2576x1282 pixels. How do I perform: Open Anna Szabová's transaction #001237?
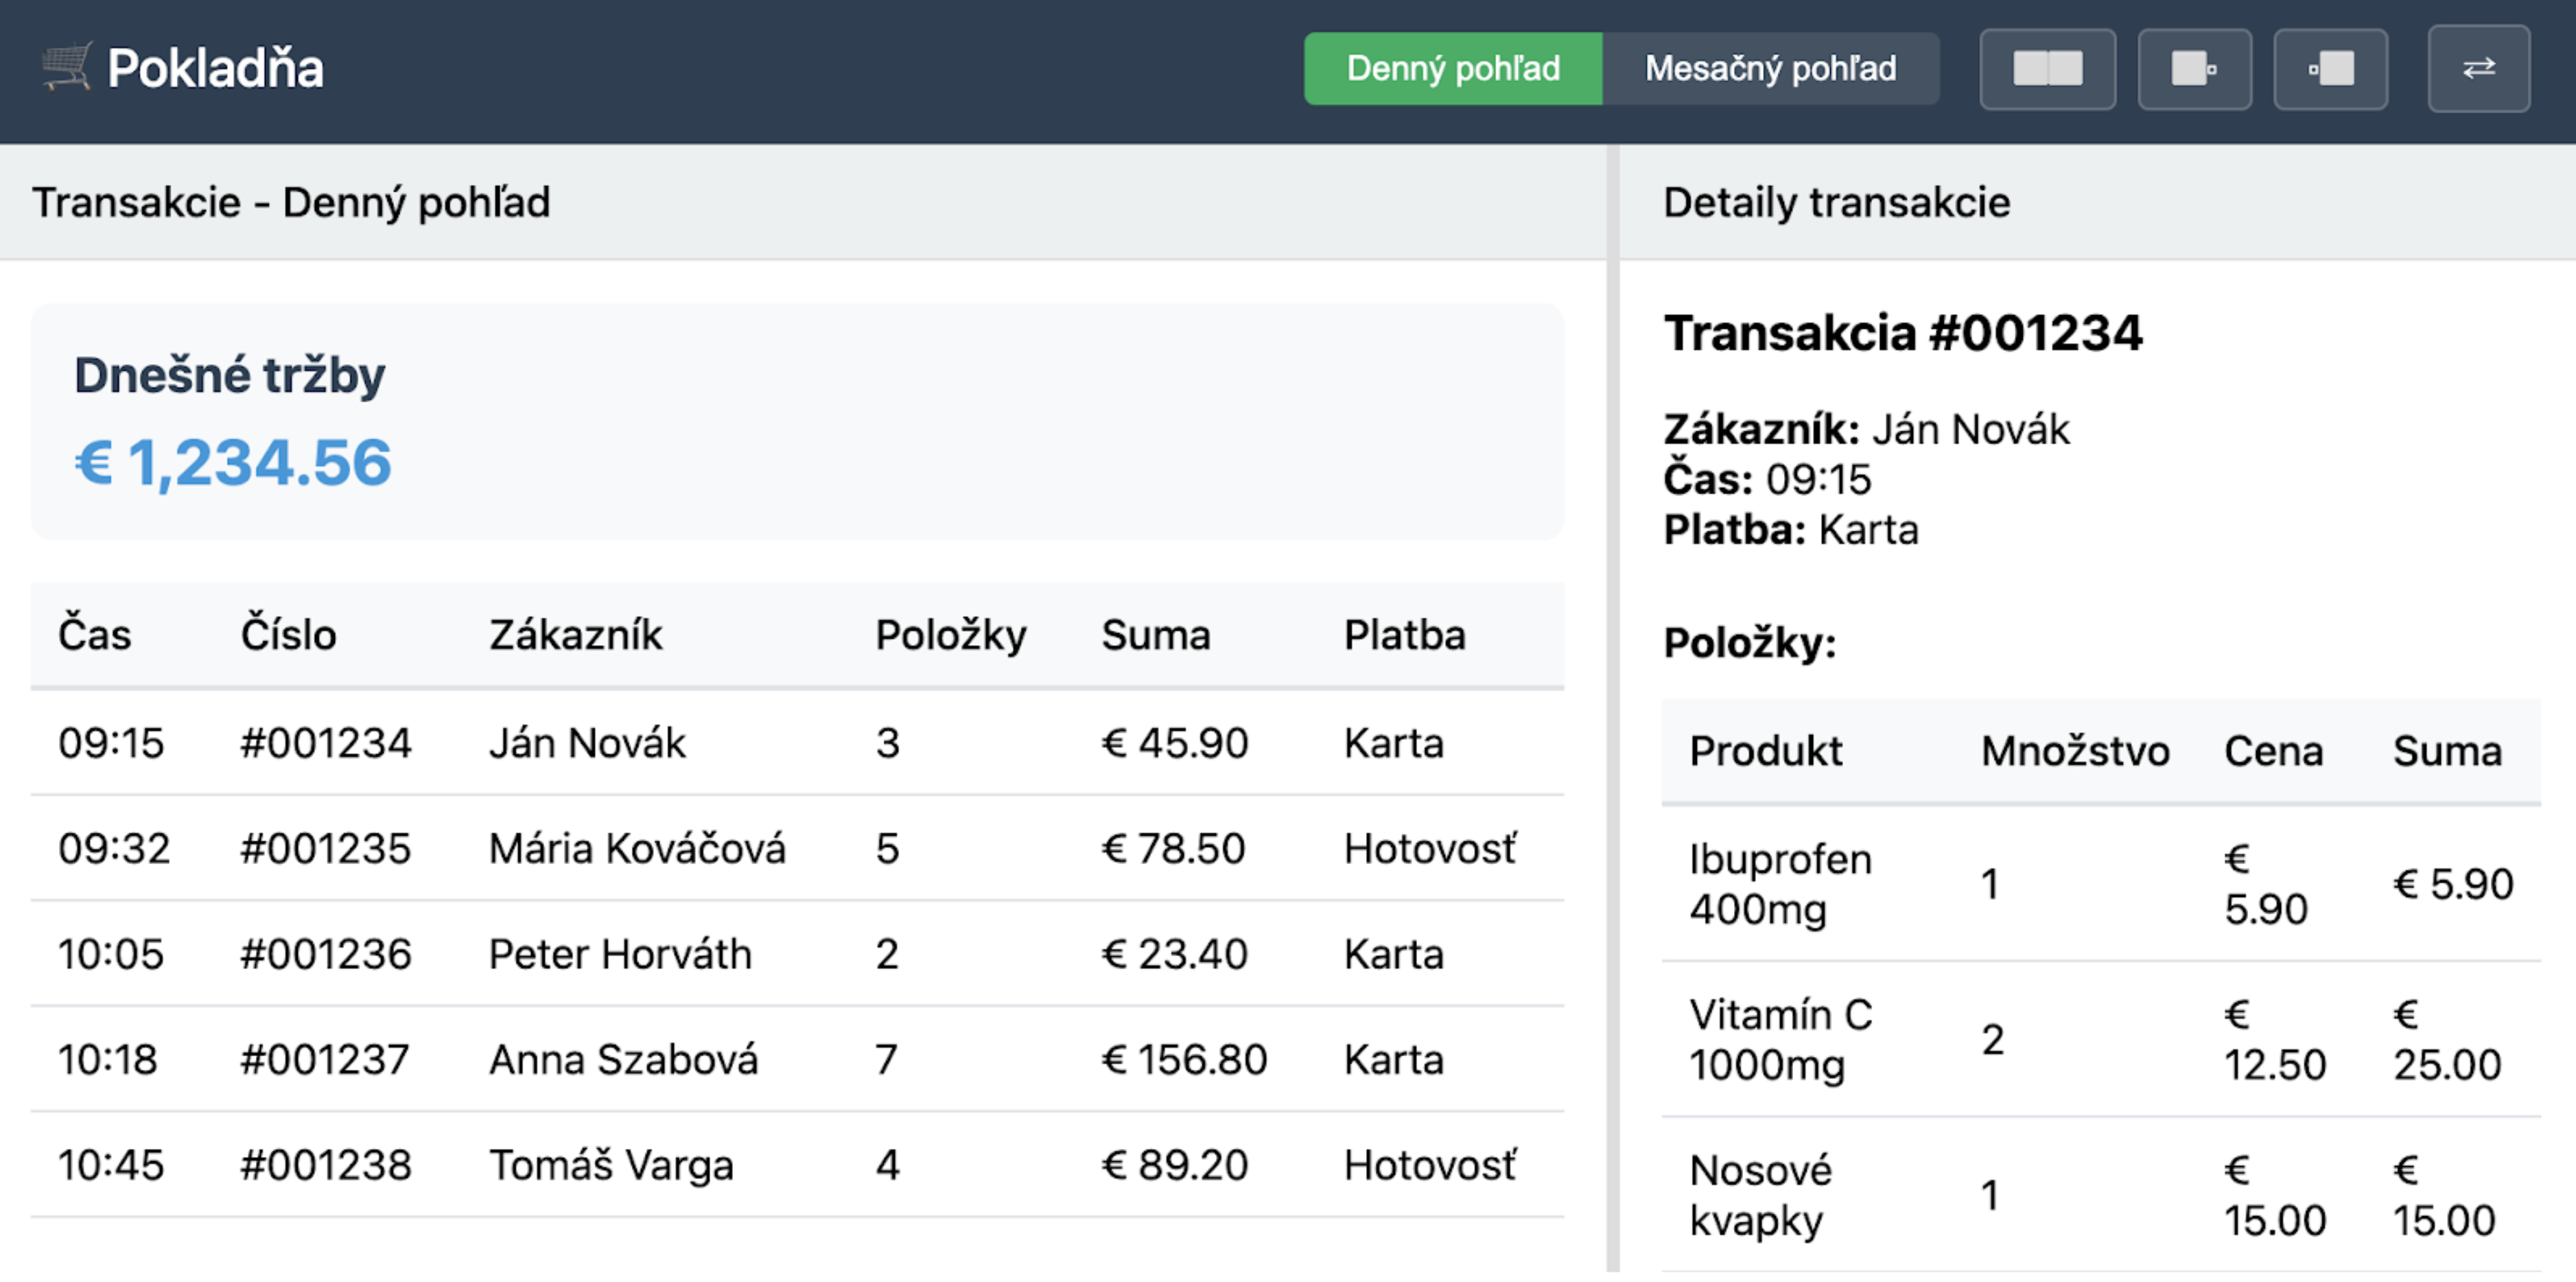point(623,1059)
